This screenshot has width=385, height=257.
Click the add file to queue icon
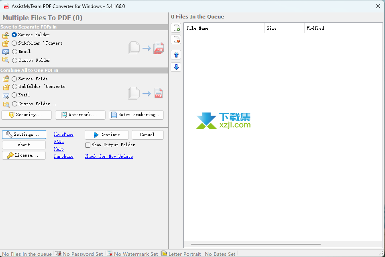[176, 28]
